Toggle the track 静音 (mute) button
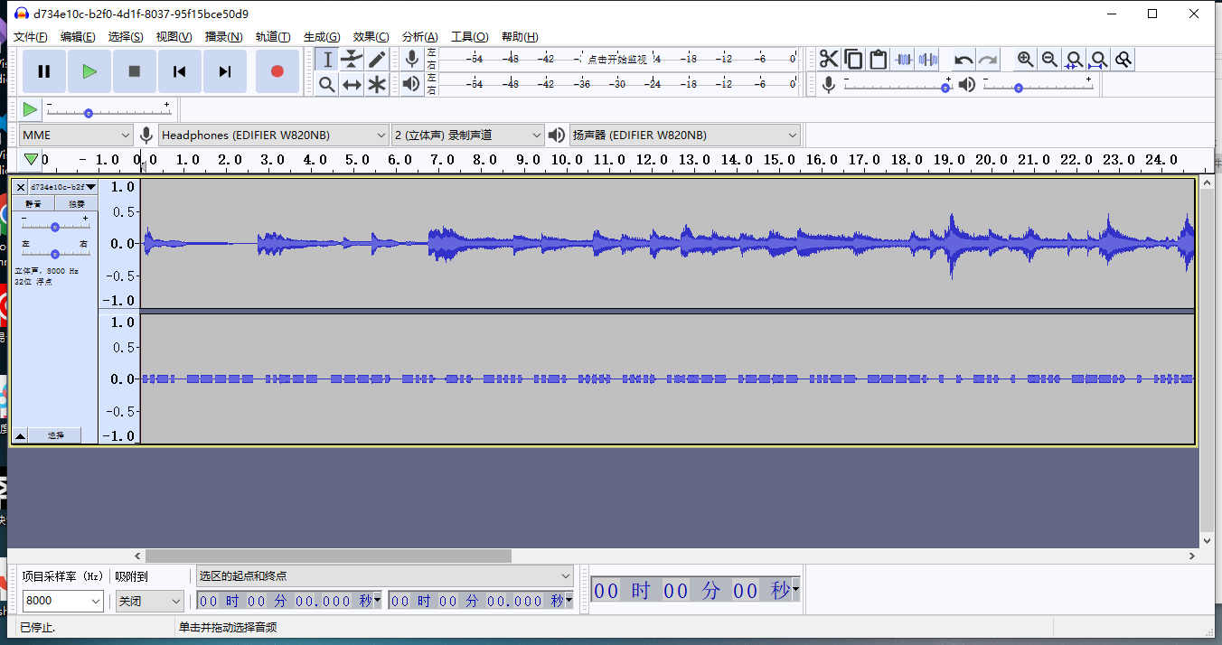The image size is (1222, 645). [x=33, y=203]
